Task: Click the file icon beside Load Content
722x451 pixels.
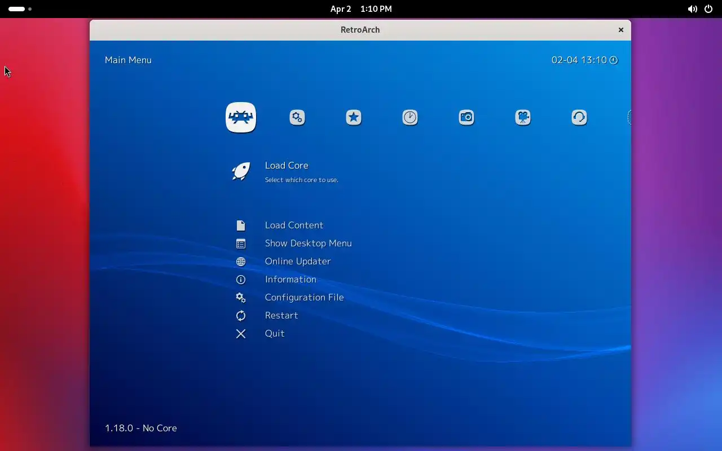Action: [x=241, y=225]
